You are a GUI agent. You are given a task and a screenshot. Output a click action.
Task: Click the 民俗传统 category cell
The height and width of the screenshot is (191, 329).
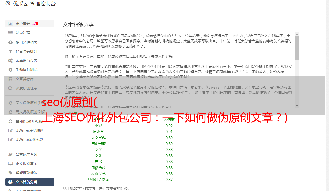[x=98, y=168]
